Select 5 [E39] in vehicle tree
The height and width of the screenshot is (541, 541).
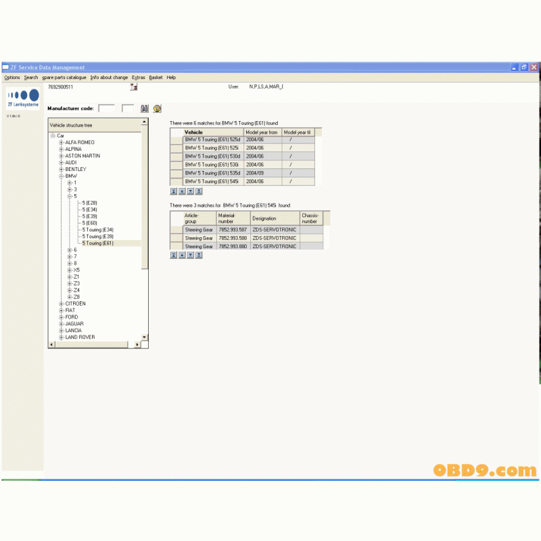pyautogui.click(x=90, y=216)
